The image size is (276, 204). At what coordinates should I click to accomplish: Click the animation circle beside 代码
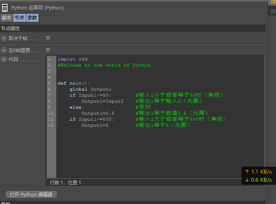4,59
